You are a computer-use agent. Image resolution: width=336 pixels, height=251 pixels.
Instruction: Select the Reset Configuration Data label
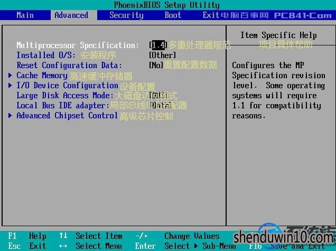69,65
